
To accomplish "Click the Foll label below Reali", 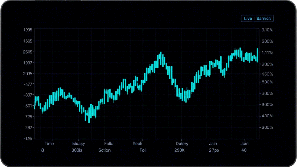I will click(x=143, y=150).
